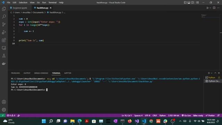The image size is (222, 125).
Task: Click Users in the breadcrumb path
Action: [x=17, y=12]
